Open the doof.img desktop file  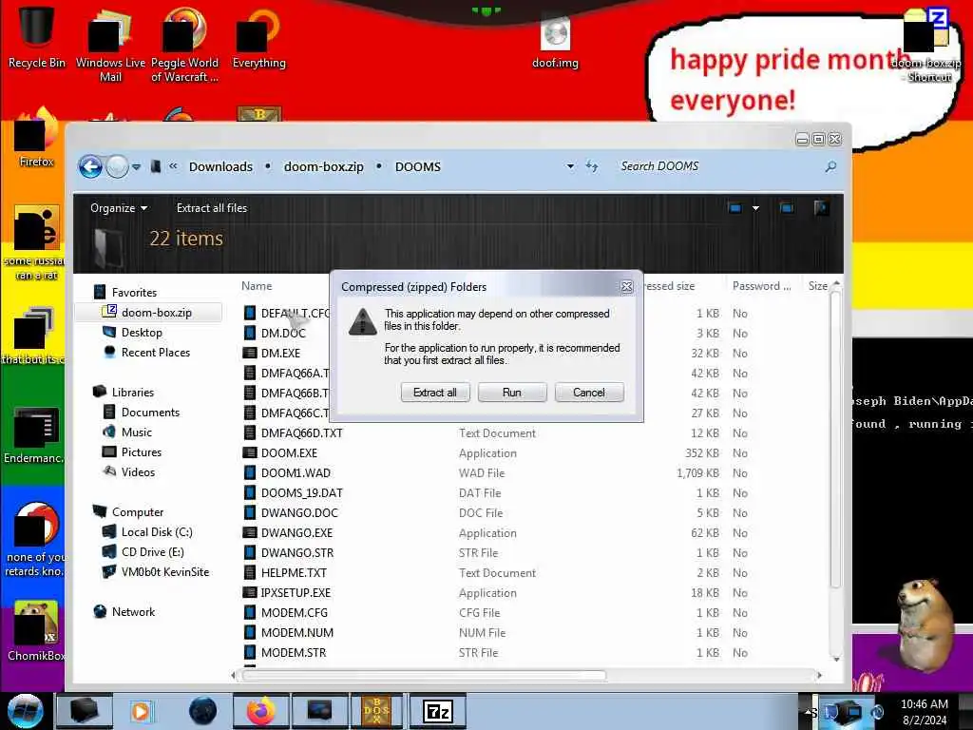(x=555, y=42)
